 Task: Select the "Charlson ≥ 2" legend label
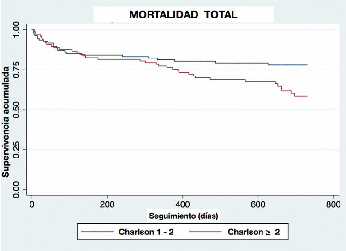254,232
